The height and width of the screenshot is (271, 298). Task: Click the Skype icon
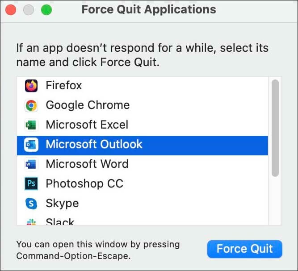click(31, 204)
